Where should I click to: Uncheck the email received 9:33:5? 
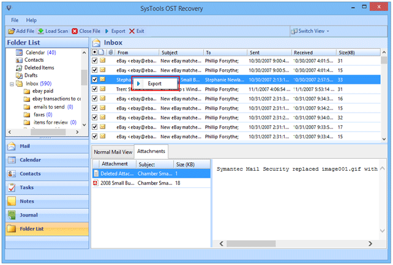(x=94, y=127)
